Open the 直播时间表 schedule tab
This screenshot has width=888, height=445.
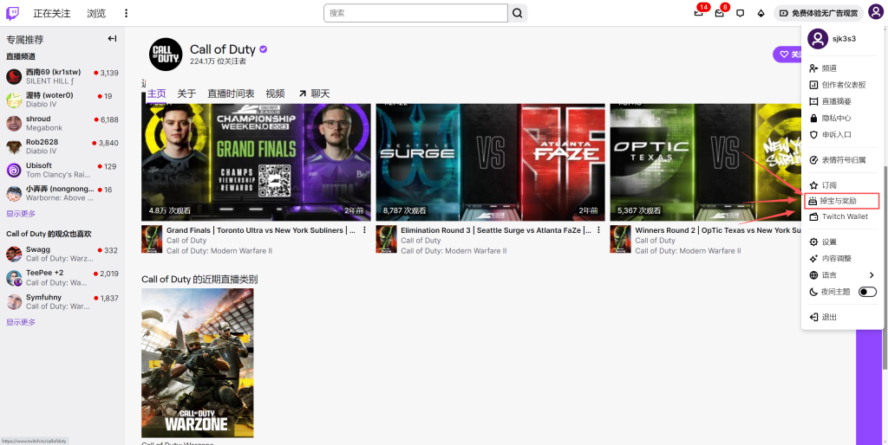231,94
